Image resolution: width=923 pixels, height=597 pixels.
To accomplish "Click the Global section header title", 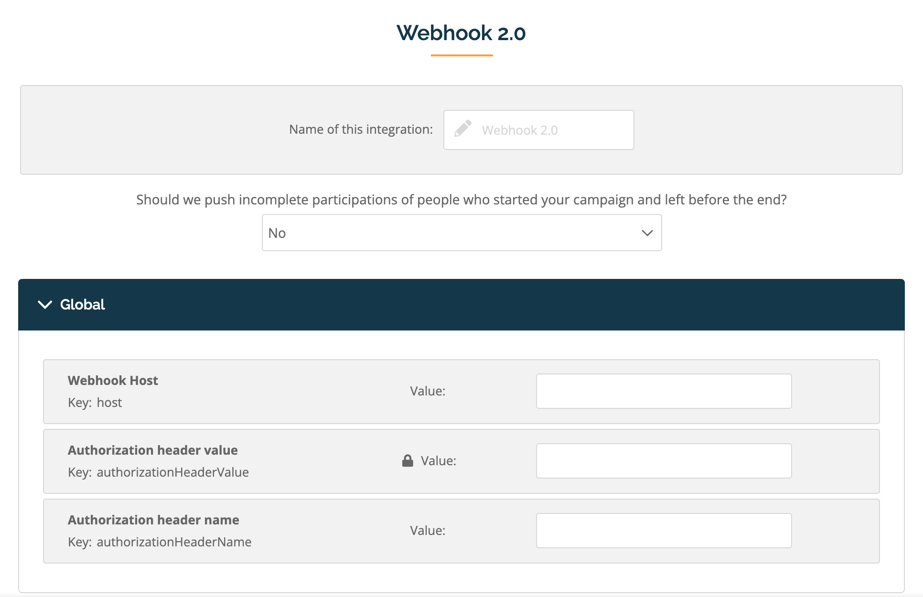I will coord(82,305).
